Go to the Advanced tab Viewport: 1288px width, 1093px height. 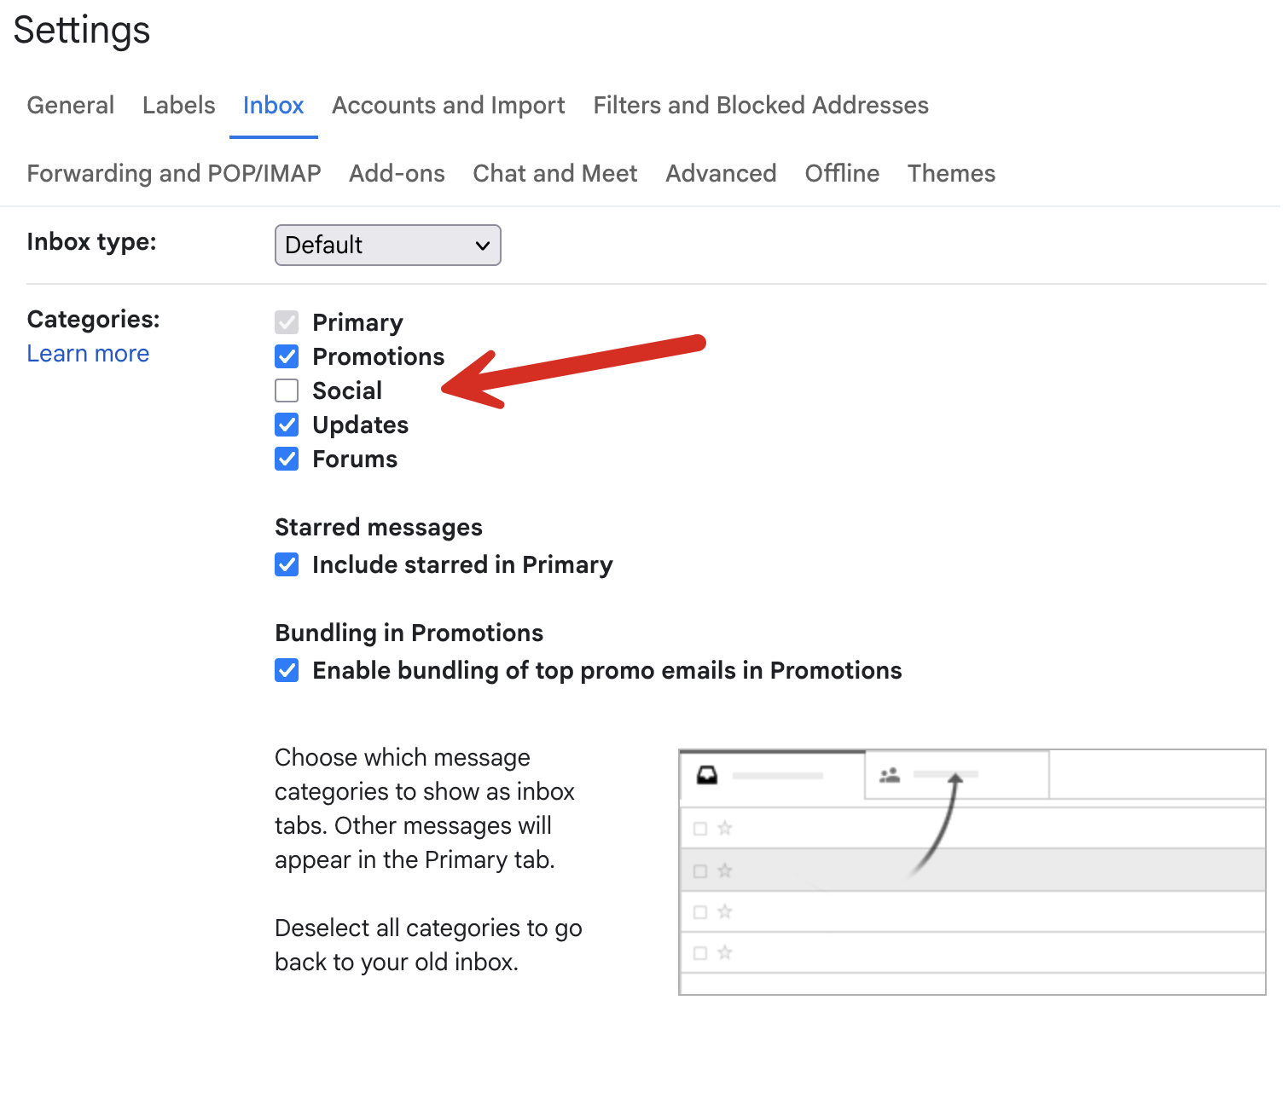point(721,174)
